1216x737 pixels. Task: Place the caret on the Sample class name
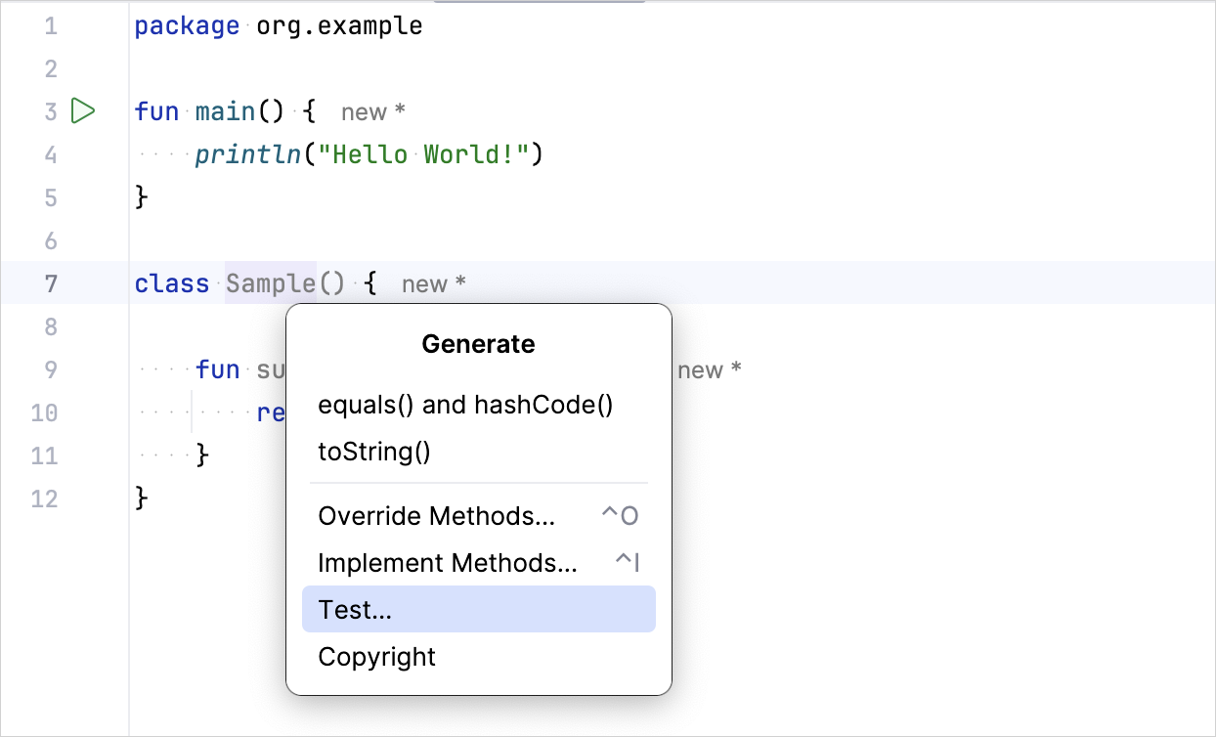[271, 284]
